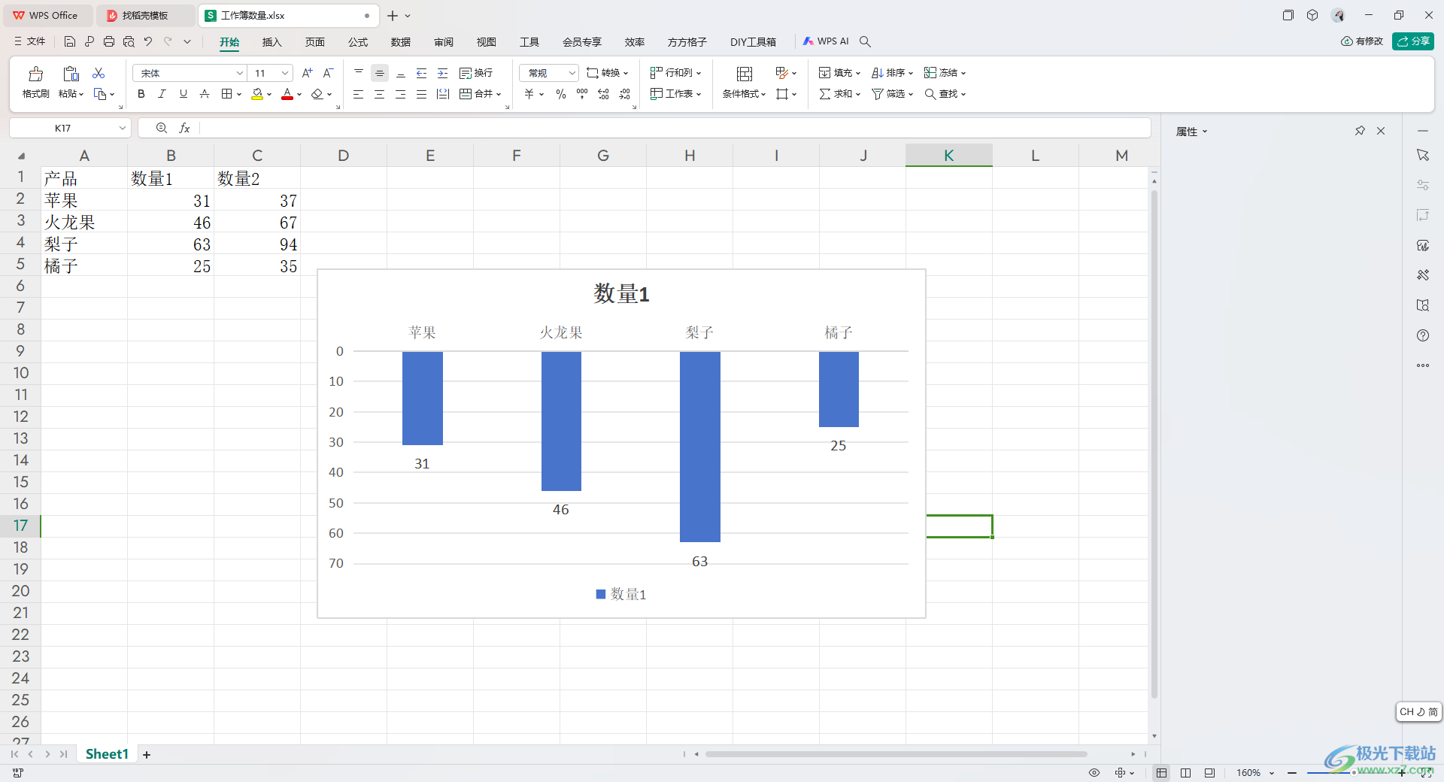This screenshot has width=1444, height=782.
Task: Add a new sheet with plus button
Action: pos(147,755)
